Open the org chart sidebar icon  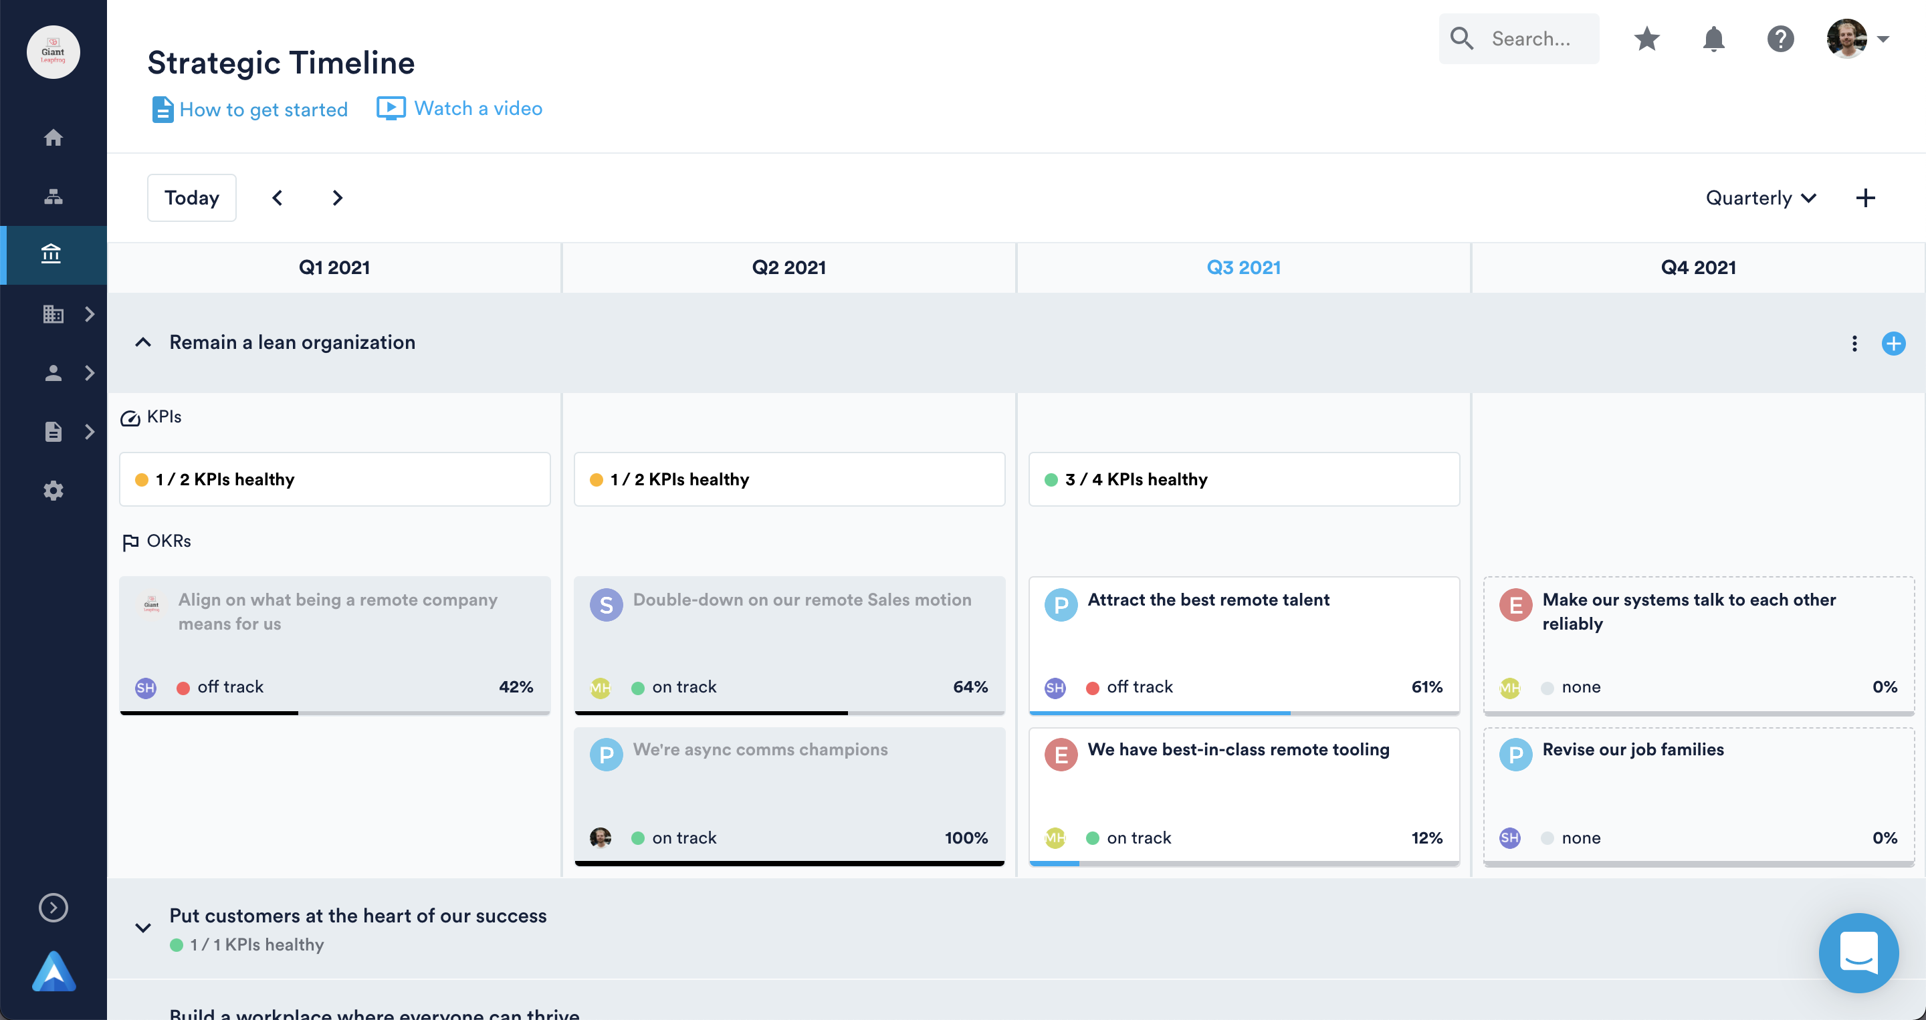point(53,197)
